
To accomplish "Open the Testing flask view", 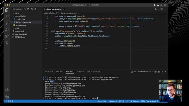I will pos(7,43).
